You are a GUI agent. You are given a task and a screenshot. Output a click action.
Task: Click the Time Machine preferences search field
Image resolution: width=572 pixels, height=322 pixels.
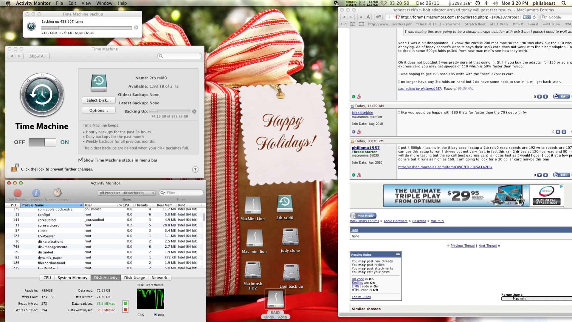180,56
